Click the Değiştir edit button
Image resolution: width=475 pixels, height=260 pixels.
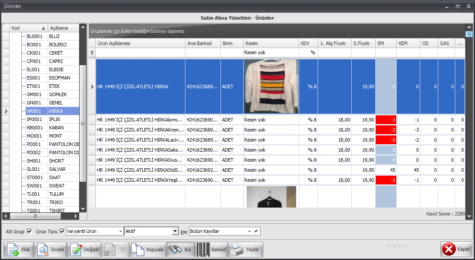pyautogui.click(x=85, y=250)
